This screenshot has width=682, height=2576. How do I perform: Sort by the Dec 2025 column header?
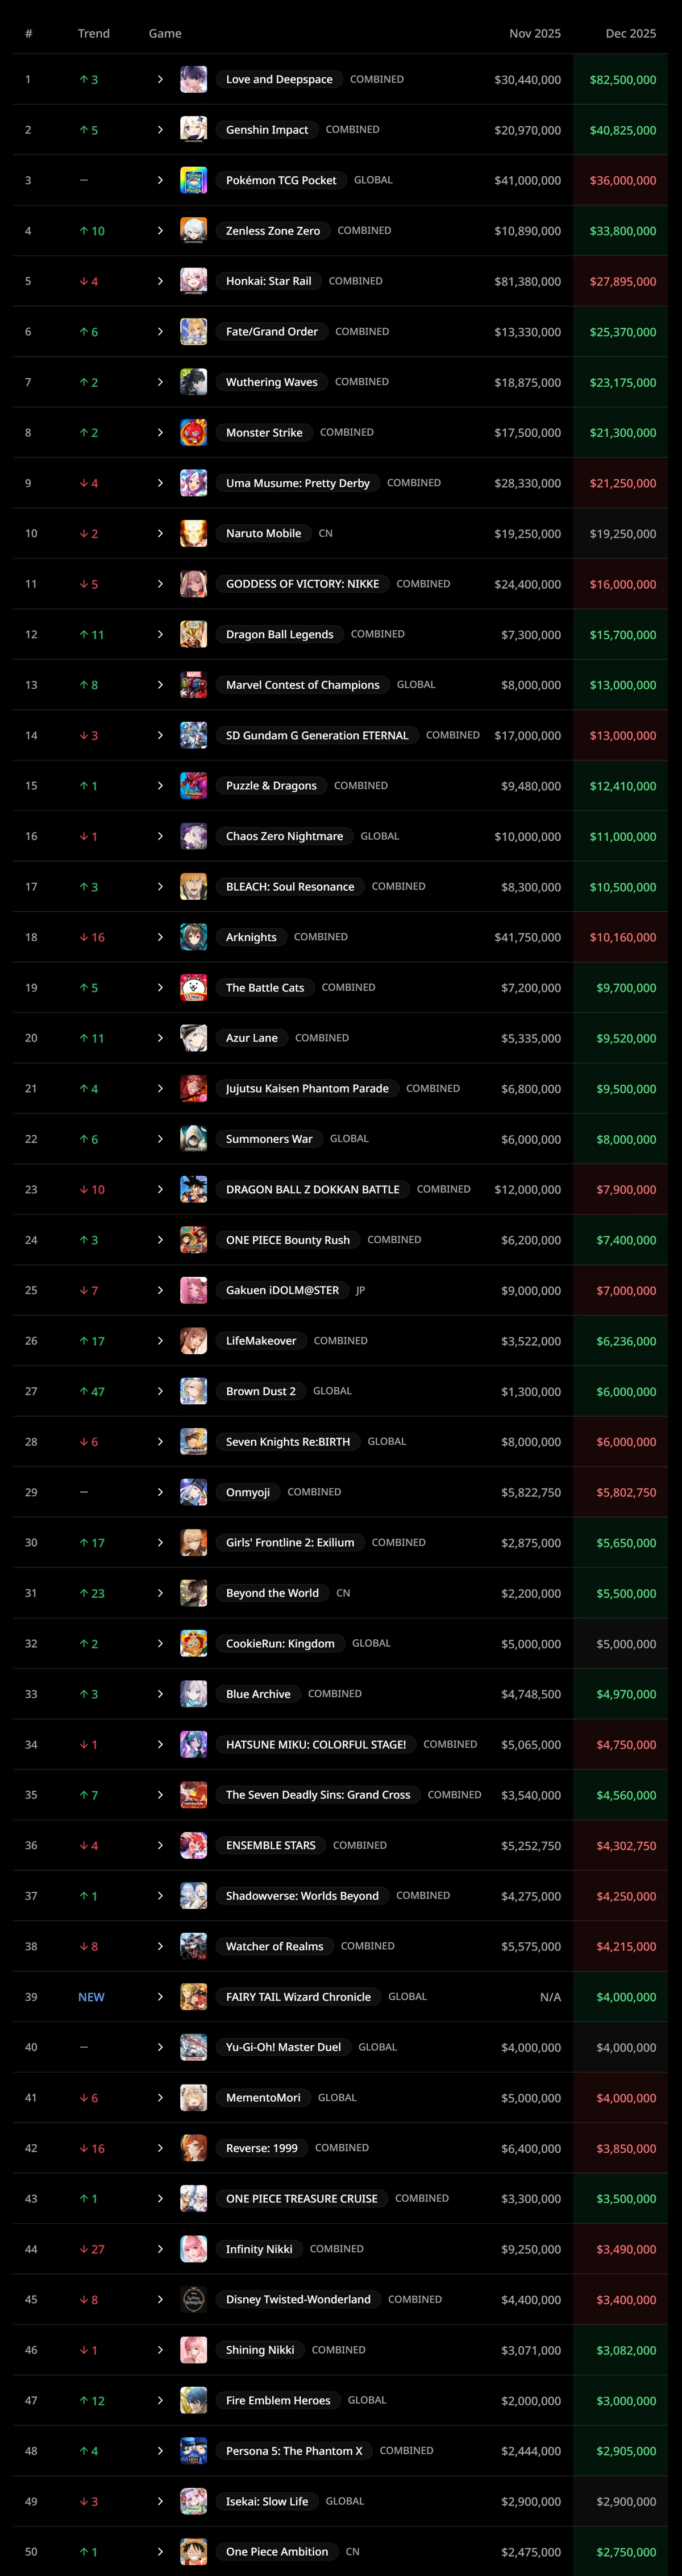(x=630, y=34)
